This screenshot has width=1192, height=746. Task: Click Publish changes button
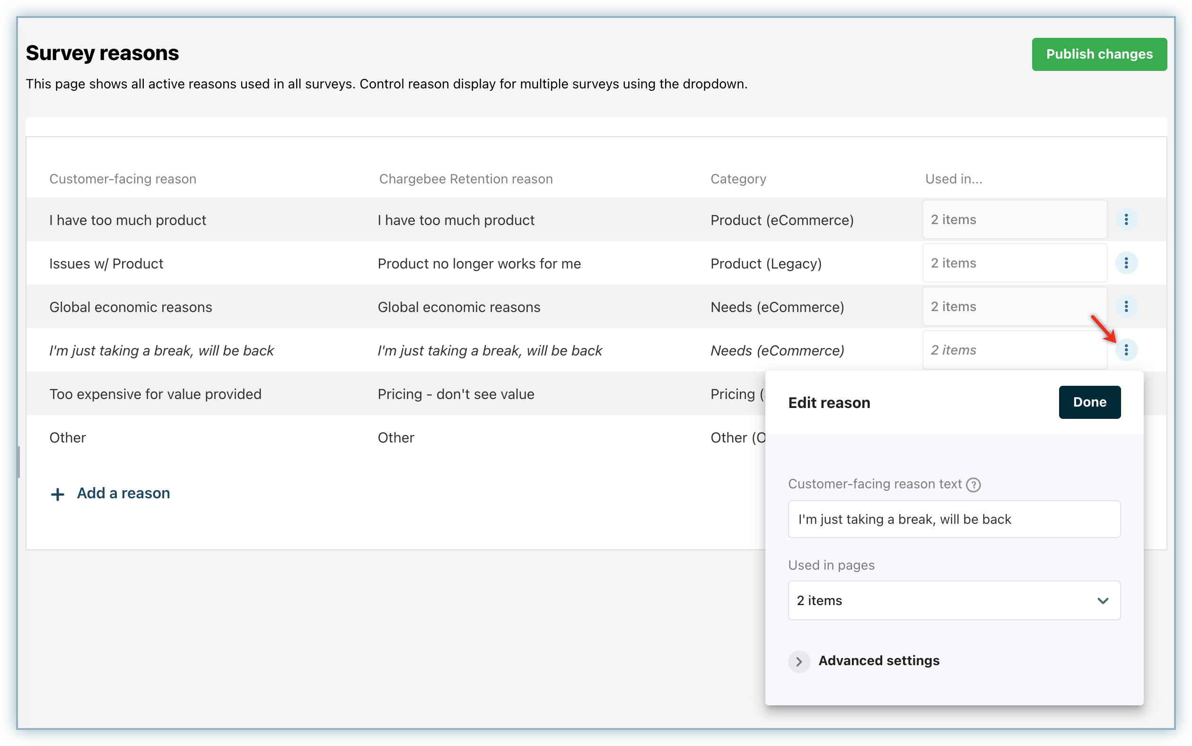pyautogui.click(x=1099, y=54)
